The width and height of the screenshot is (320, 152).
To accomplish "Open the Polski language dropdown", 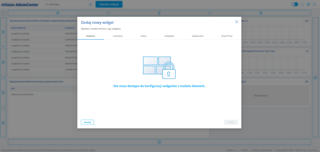I will [x=231, y=150].
